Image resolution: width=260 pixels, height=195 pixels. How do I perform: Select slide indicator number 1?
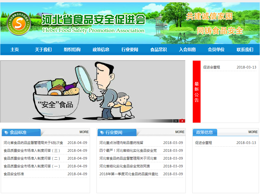[176, 121]
